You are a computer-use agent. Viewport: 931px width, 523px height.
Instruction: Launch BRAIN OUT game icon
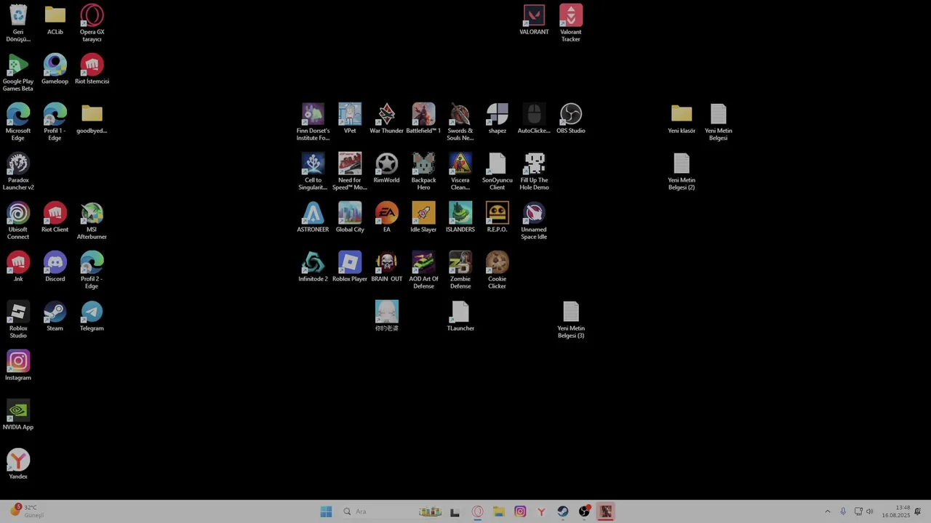click(x=386, y=263)
